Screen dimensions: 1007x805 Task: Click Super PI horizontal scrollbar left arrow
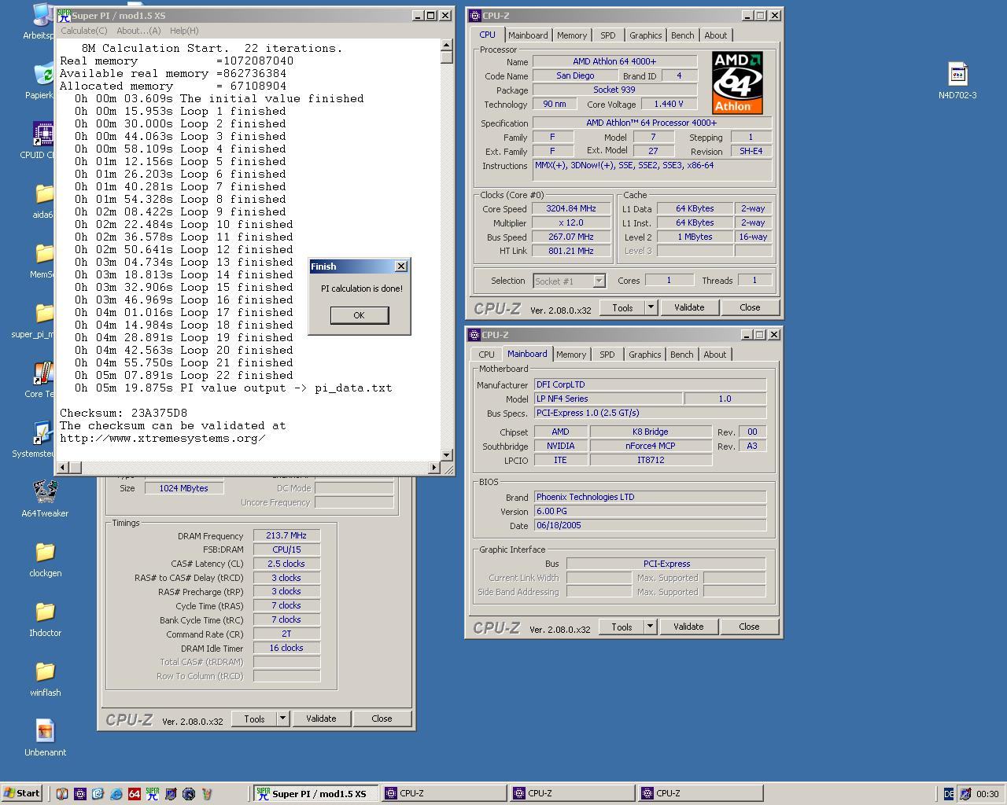64,468
